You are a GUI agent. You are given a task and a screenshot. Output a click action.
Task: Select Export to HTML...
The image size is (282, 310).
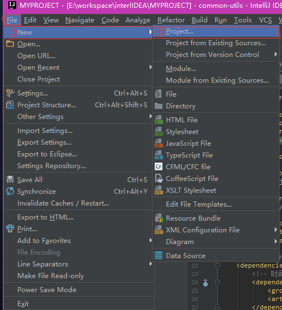78,217
